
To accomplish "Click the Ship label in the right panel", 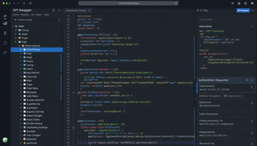I will coord(206,10).
